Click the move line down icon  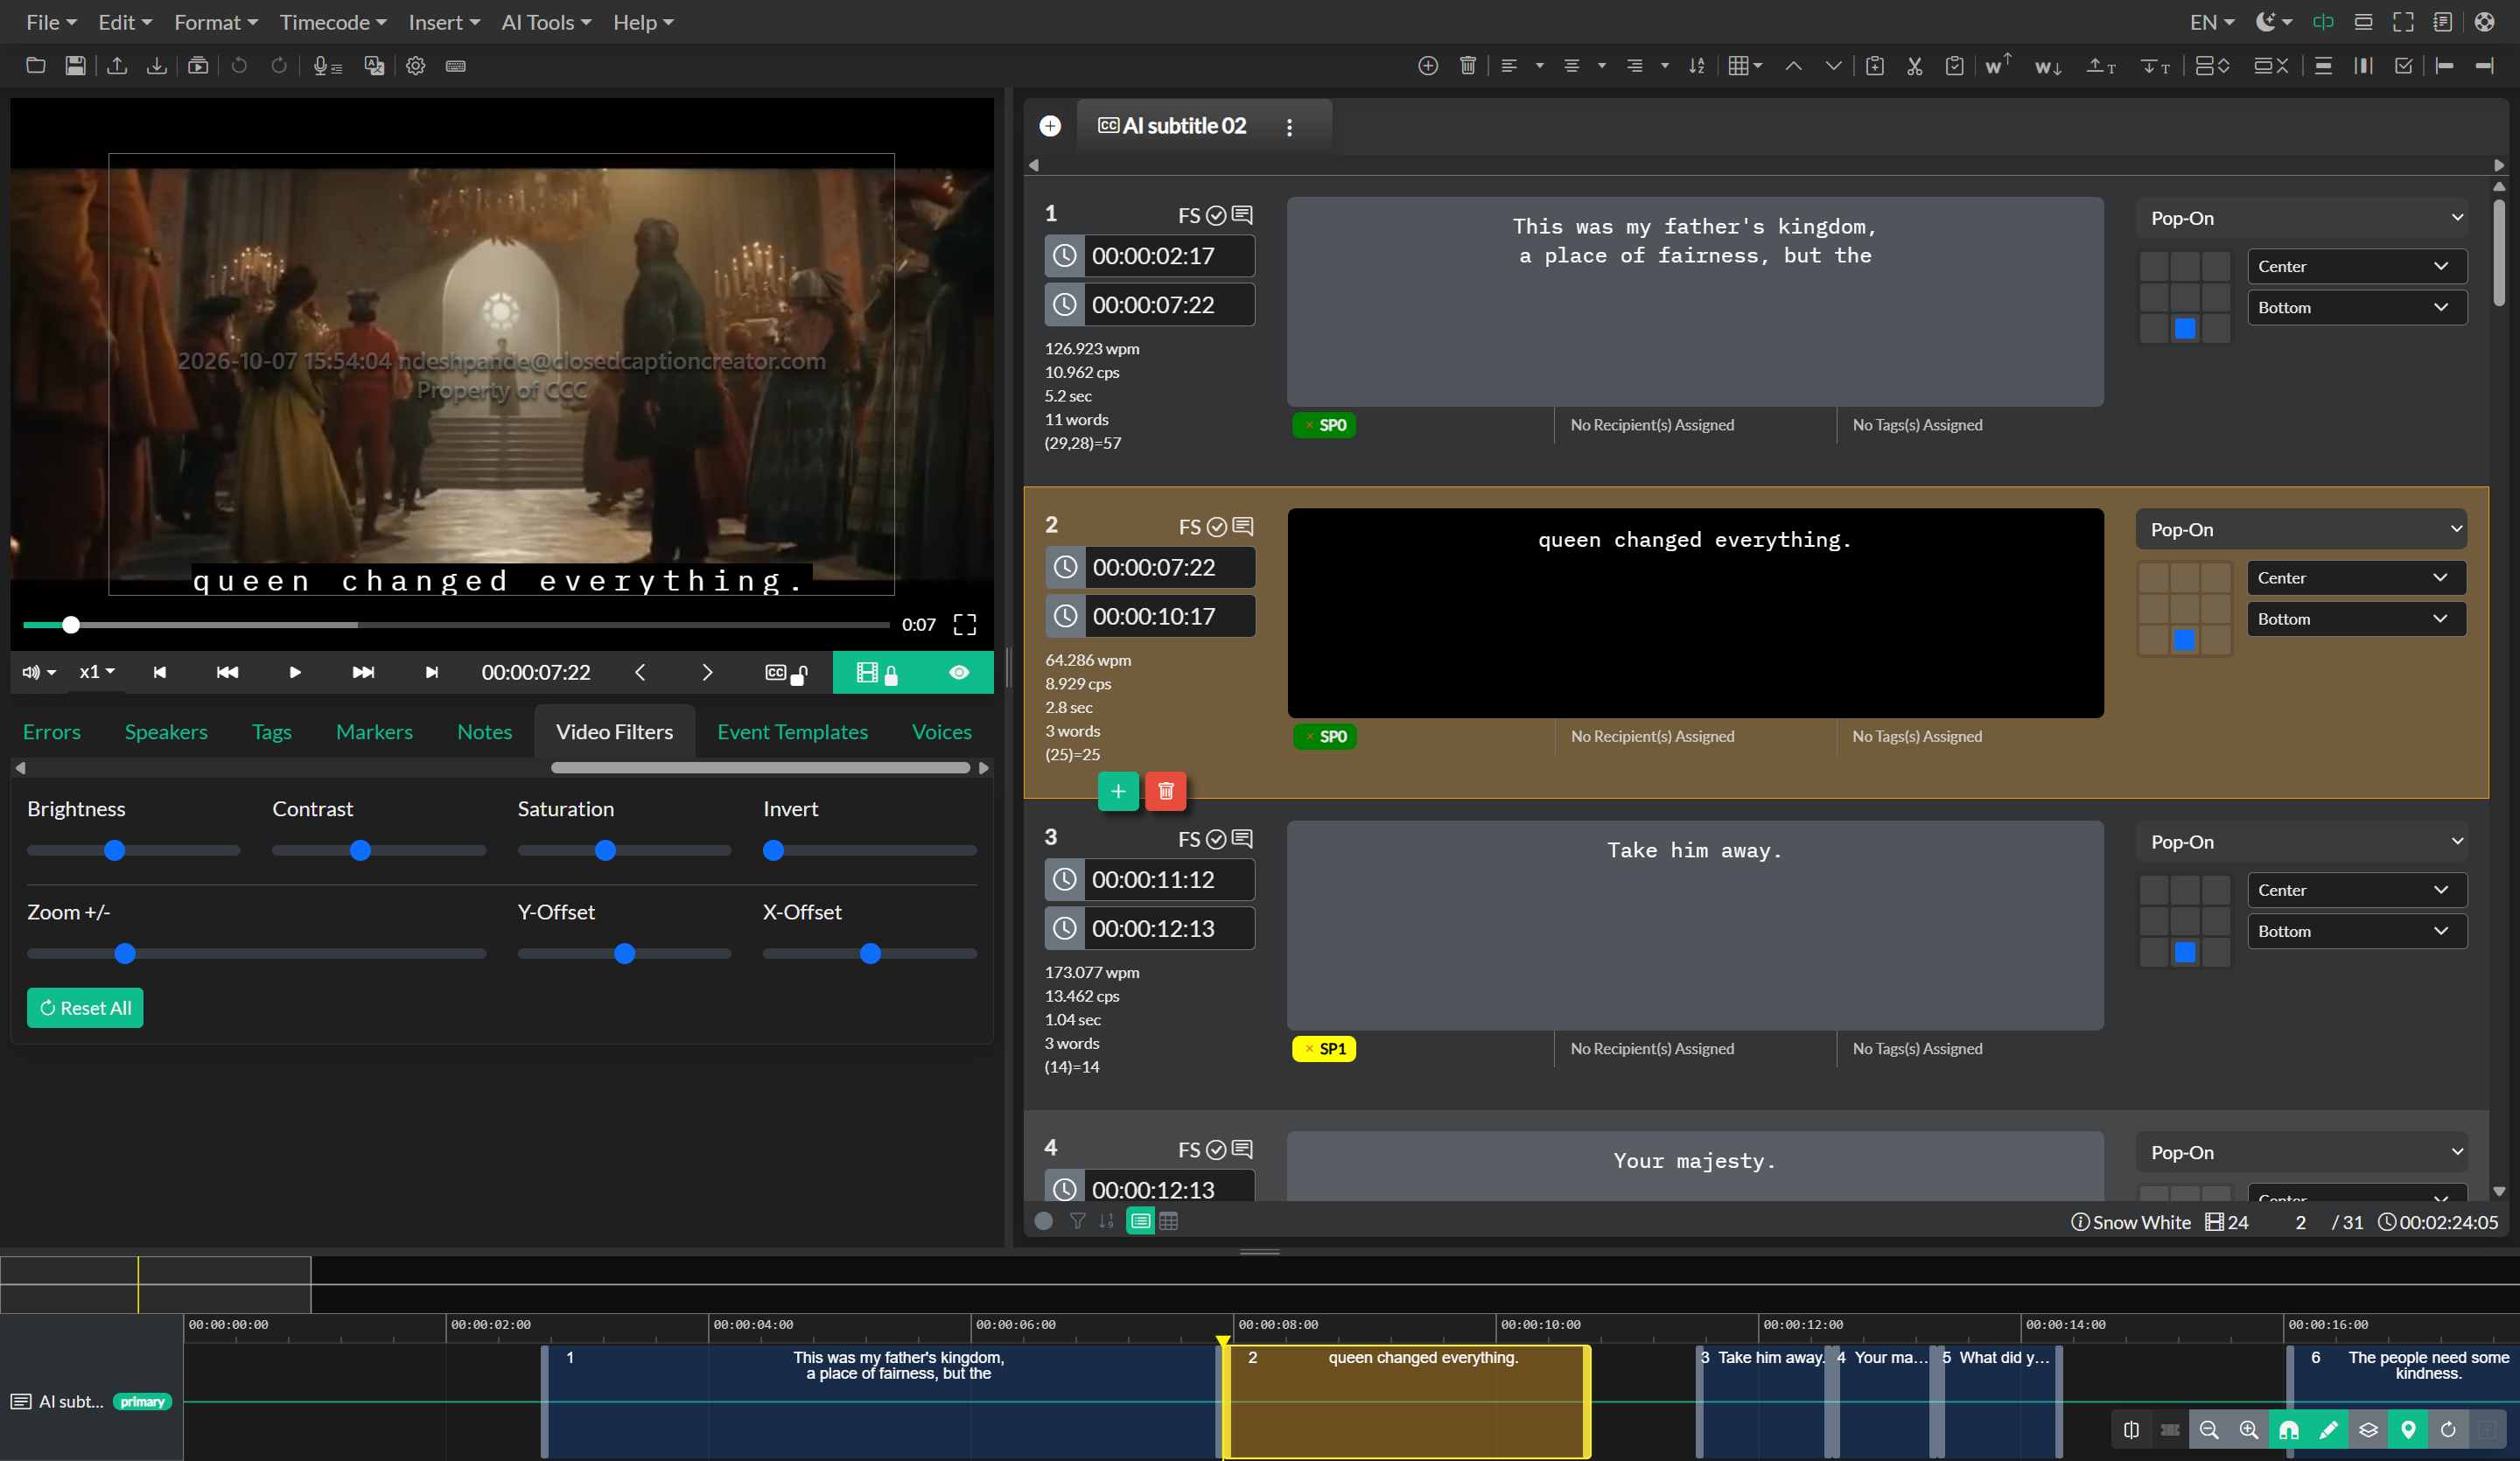2155,66
